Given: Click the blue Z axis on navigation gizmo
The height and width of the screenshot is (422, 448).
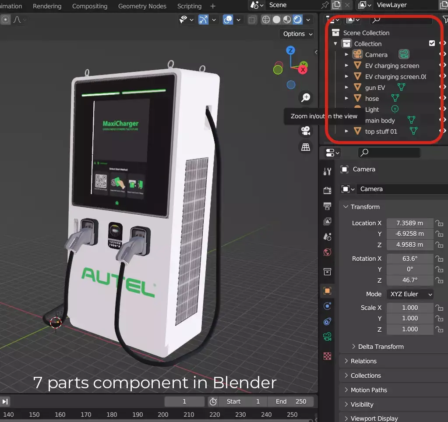Looking at the screenshot, I should (291, 50).
